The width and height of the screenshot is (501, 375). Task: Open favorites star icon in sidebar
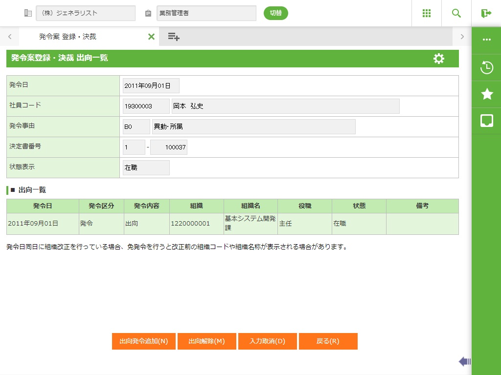tap(486, 94)
